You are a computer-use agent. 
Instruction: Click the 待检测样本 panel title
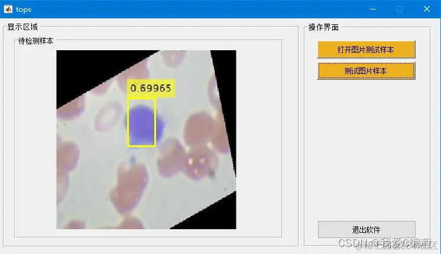[x=35, y=41]
